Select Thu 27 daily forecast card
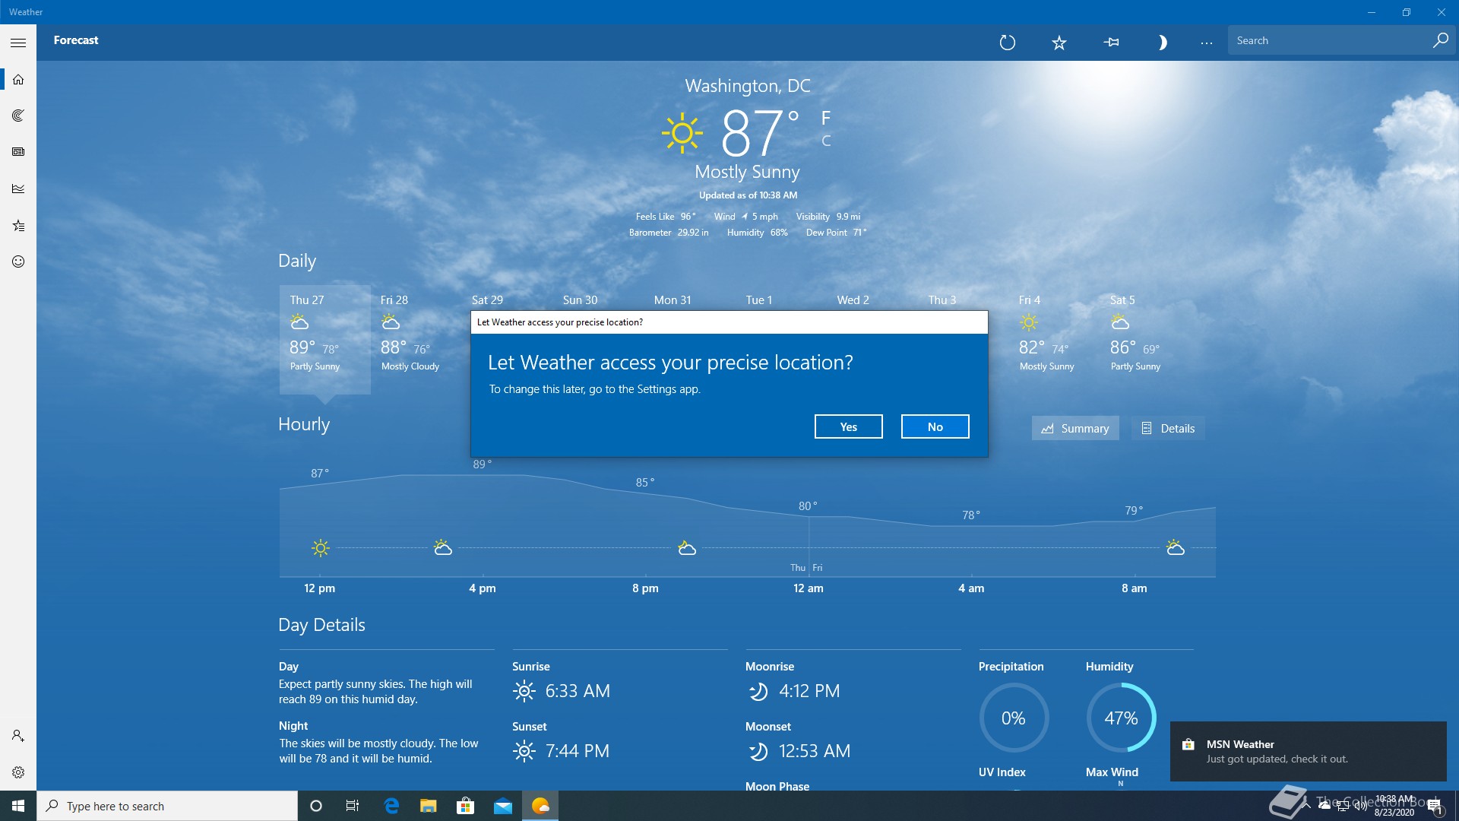This screenshot has height=821, width=1459. [x=325, y=339]
